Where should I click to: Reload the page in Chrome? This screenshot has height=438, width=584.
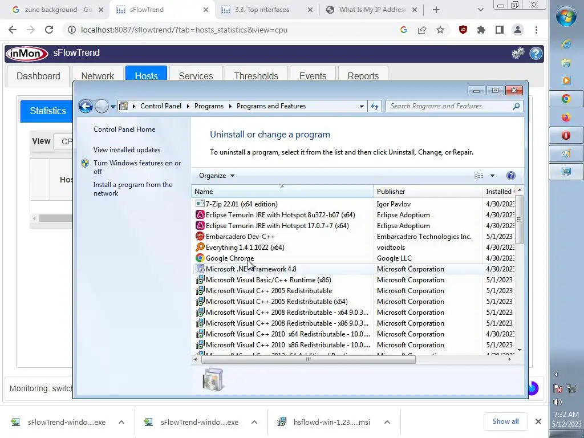point(49,30)
